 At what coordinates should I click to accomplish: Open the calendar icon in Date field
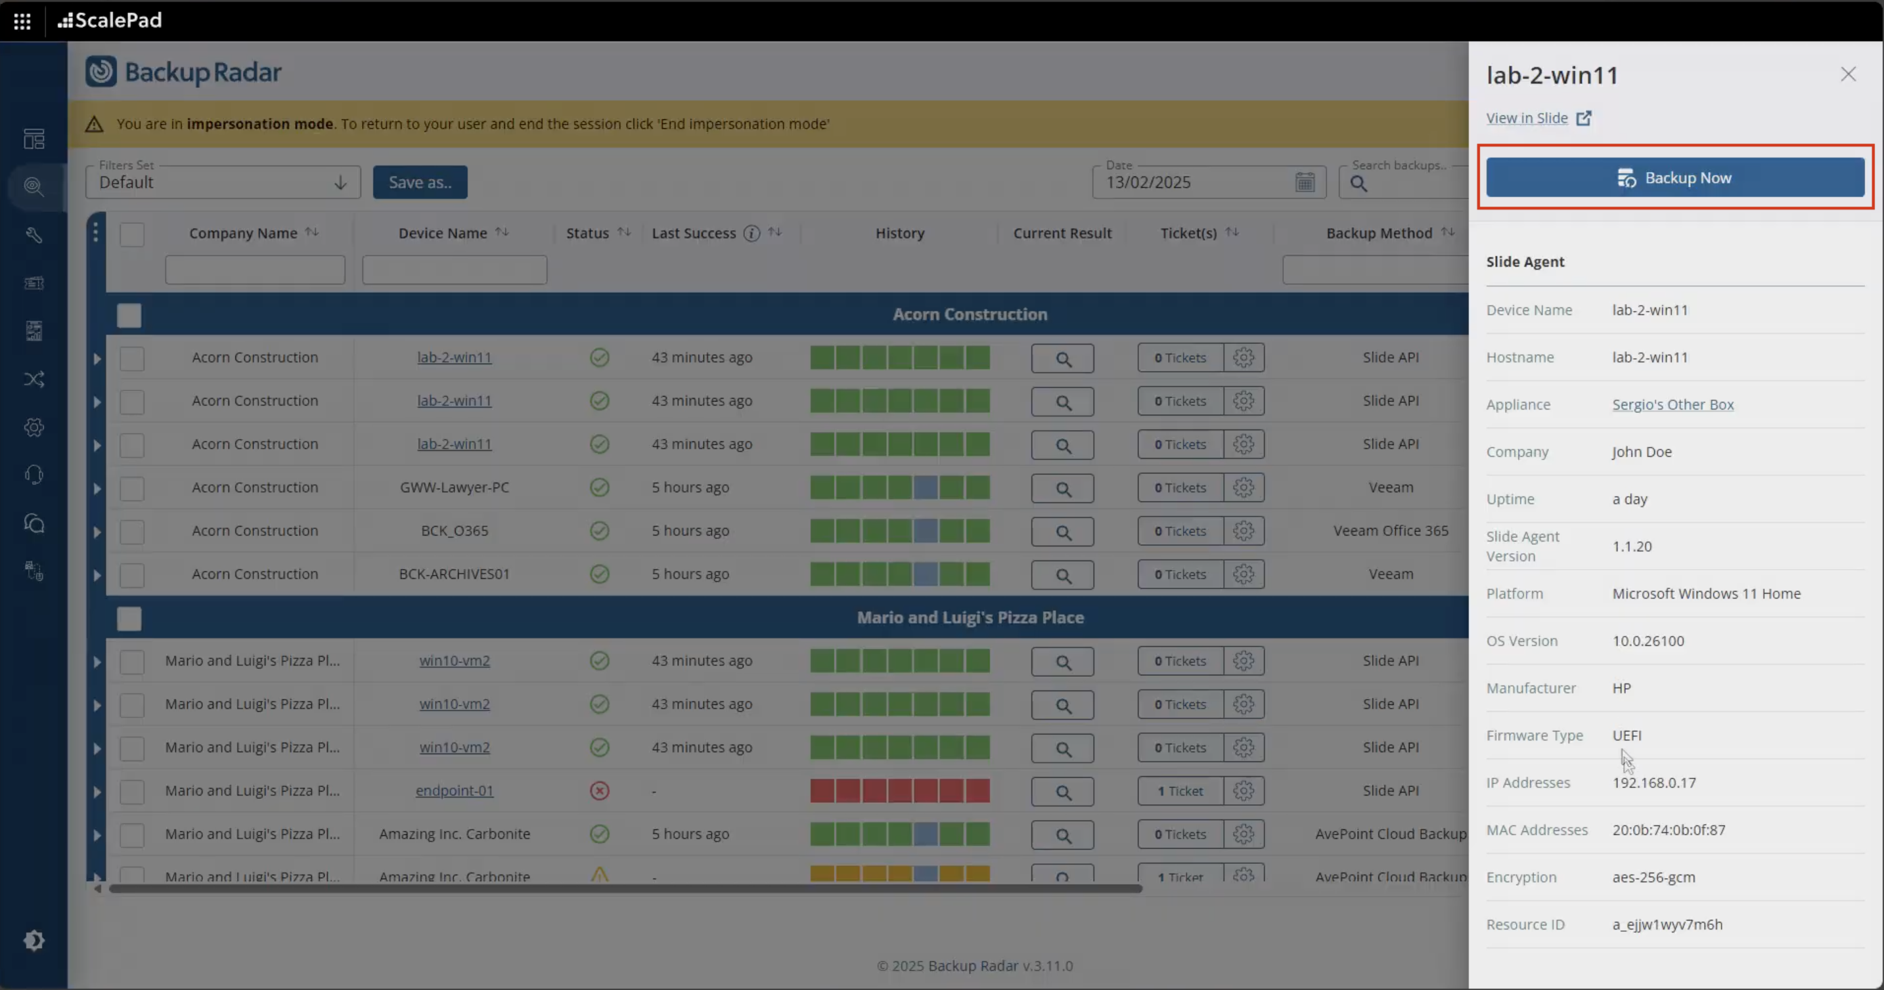1305,182
